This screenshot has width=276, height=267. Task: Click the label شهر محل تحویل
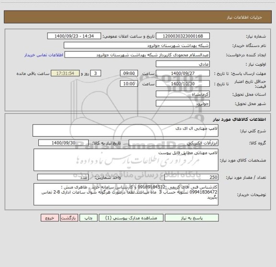click(x=251, y=104)
